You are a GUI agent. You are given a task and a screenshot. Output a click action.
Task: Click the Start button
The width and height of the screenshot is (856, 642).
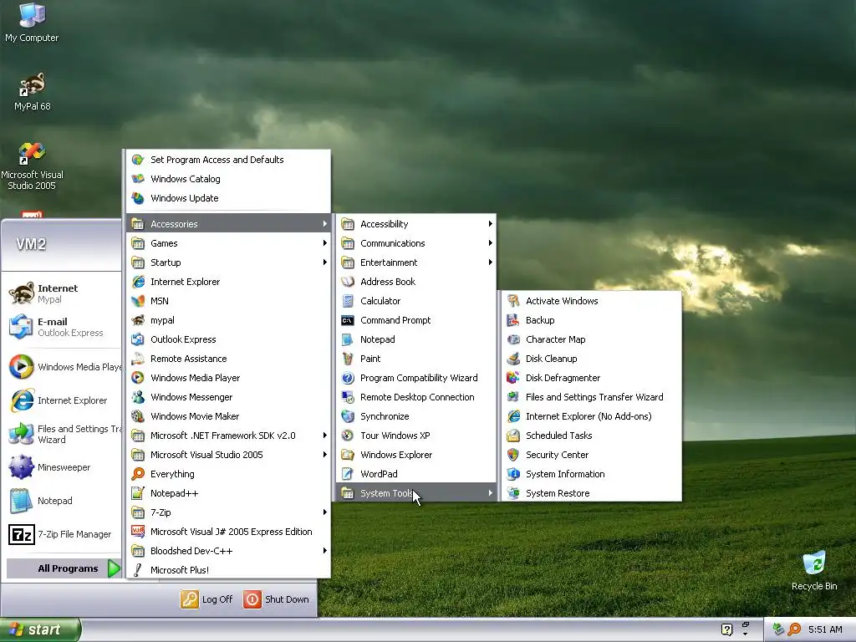point(40,629)
